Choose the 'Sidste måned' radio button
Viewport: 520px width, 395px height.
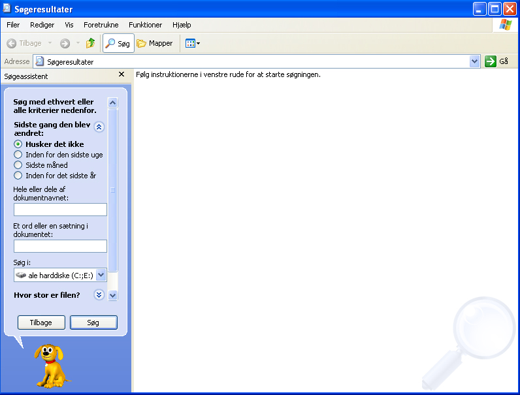click(18, 165)
